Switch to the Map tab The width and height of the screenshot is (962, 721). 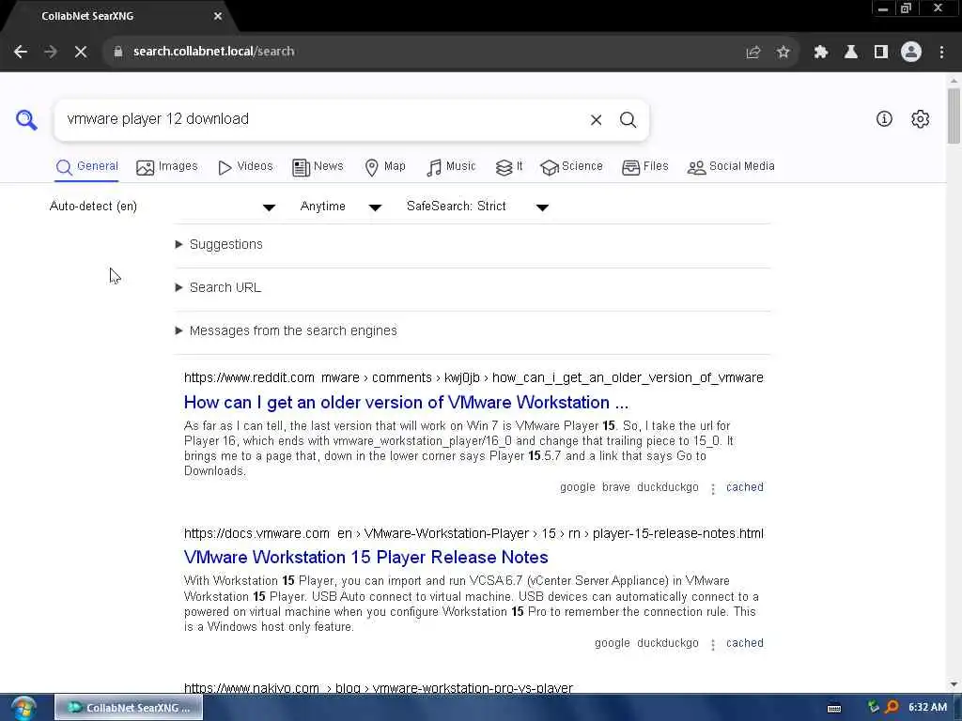[x=385, y=167]
